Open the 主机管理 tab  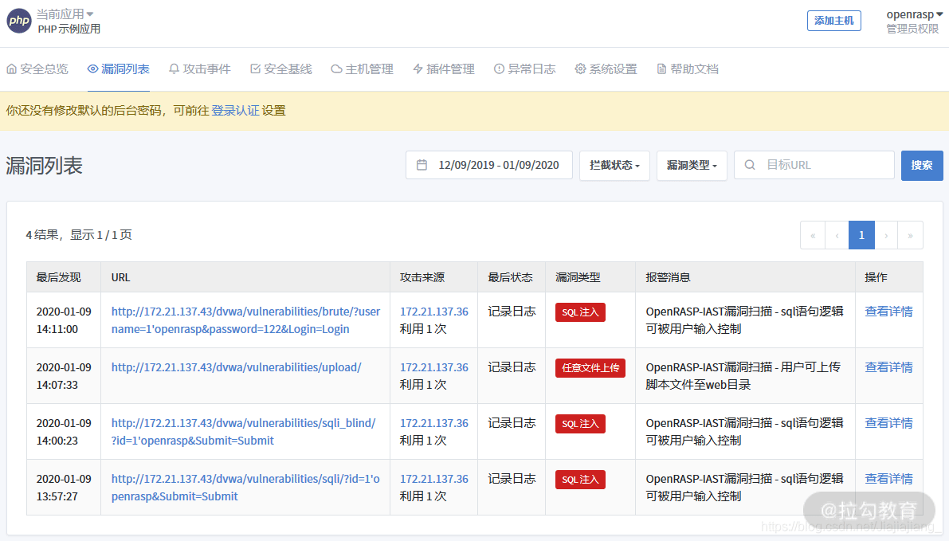click(x=363, y=69)
